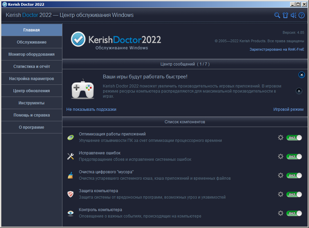Open settings gear for Оптимизация работы приложений
This screenshot has height=228, width=309.
[x=281, y=137]
